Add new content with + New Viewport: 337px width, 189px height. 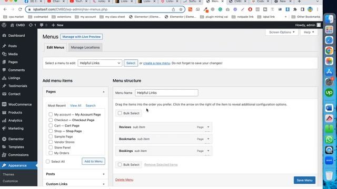pos(57,25)
